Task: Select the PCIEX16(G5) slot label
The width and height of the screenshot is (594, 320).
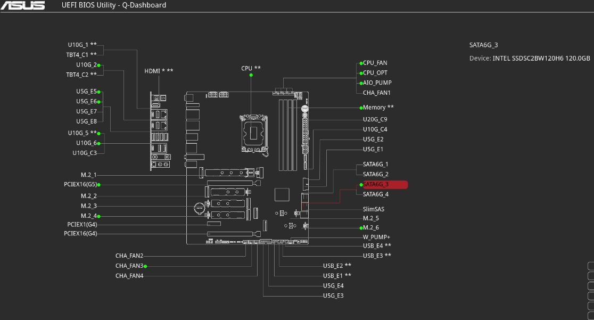Action: point(80,185)
